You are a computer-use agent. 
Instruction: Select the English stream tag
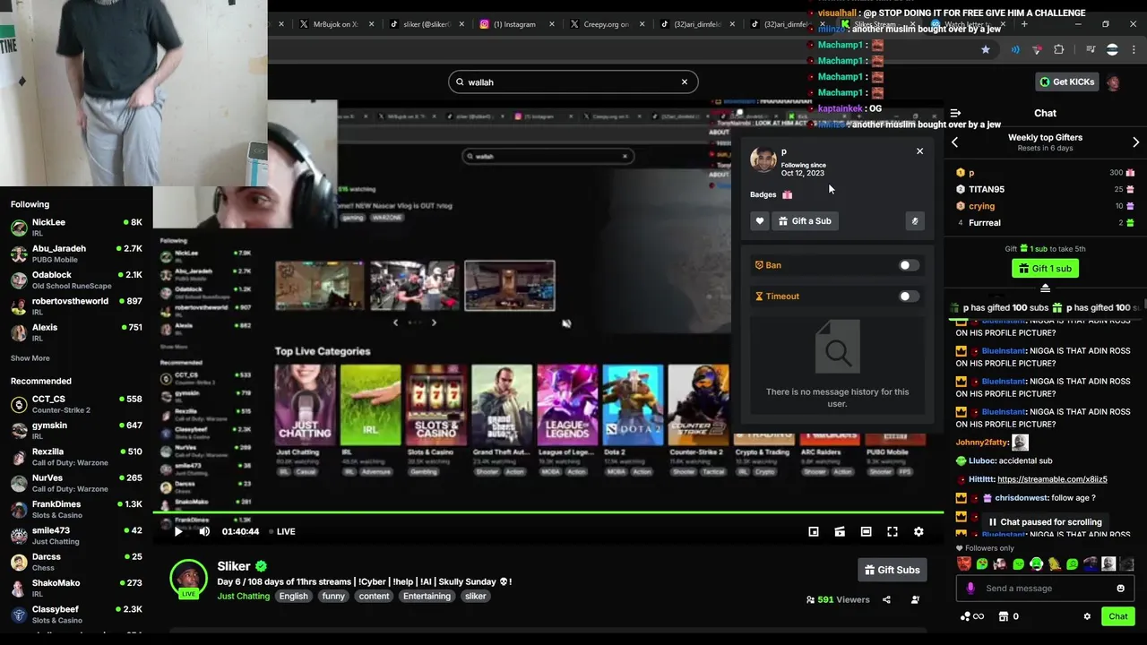(x=293, y=596)
